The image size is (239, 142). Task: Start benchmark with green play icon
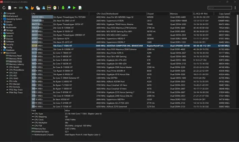pyautogui.click(x=74, y=8)
